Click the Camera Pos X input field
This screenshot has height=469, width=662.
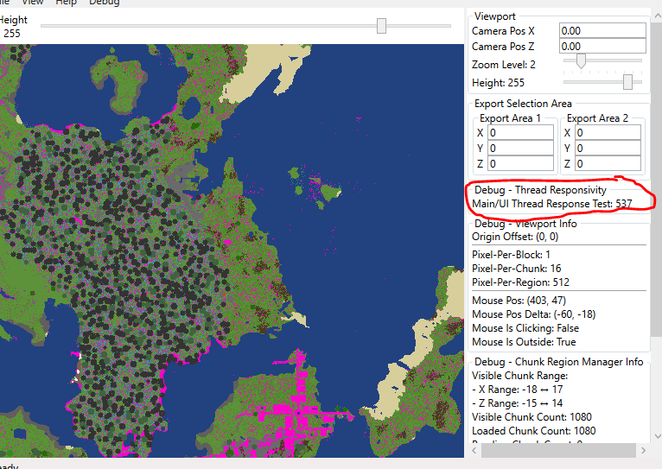602,31
